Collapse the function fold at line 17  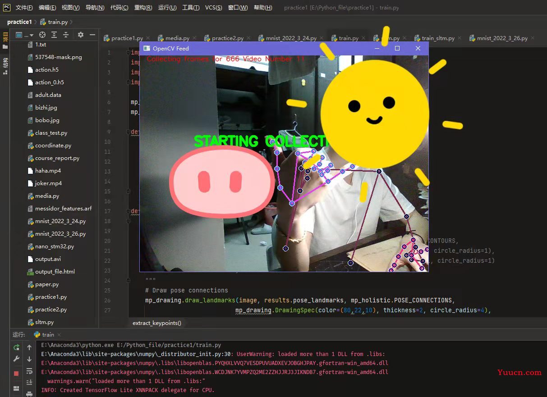point(129,211)
